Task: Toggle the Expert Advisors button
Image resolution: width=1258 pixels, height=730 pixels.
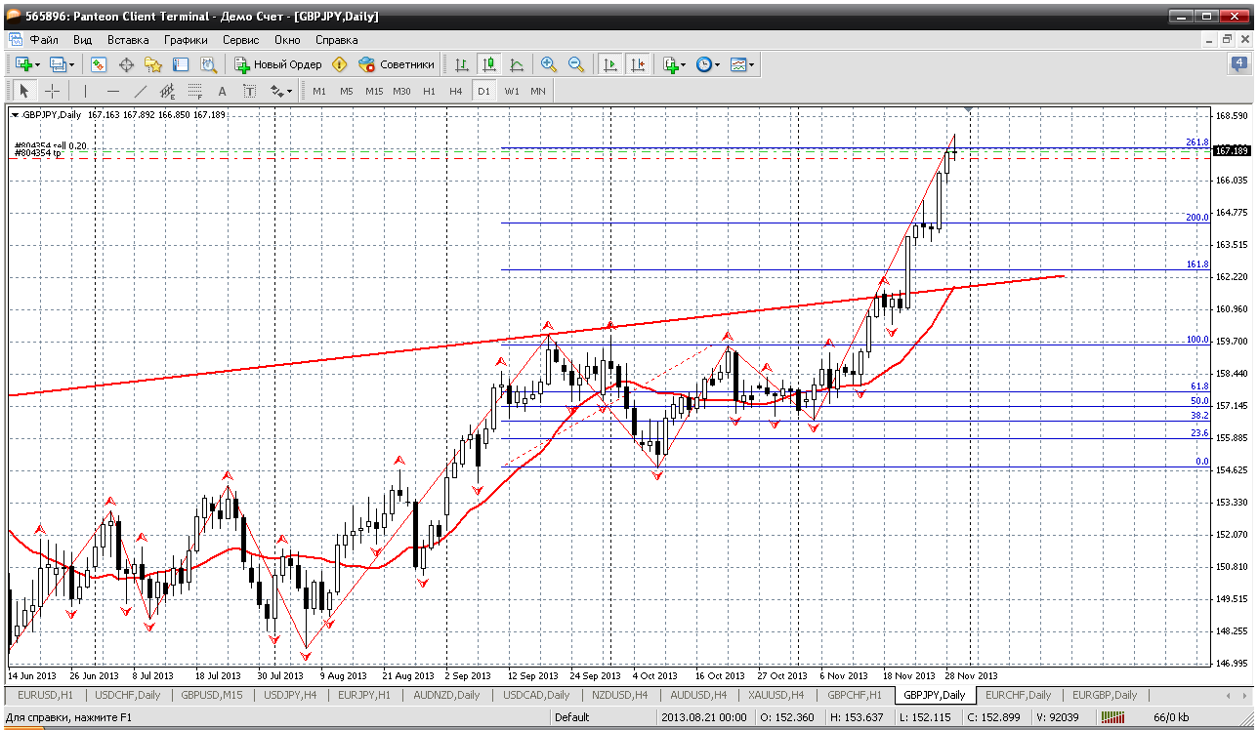Action: point(397,64)
